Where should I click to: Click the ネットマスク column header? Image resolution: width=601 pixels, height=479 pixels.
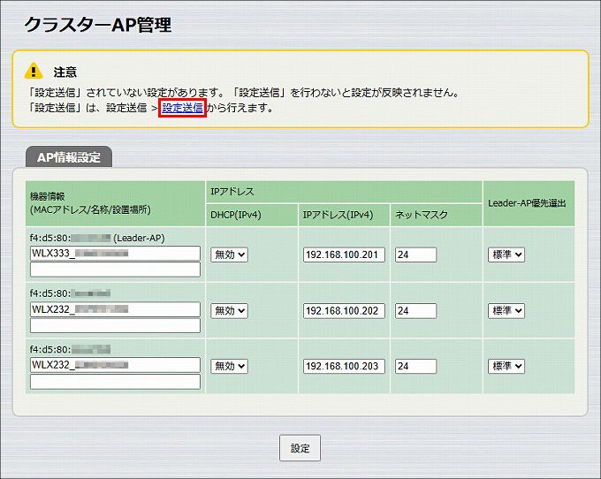click(x=437, y=215)
